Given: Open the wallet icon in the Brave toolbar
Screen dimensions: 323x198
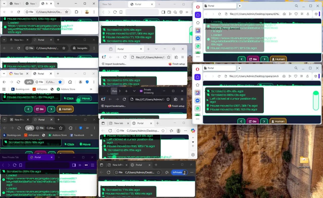Looking at the screenshot, I should (169, 12).
